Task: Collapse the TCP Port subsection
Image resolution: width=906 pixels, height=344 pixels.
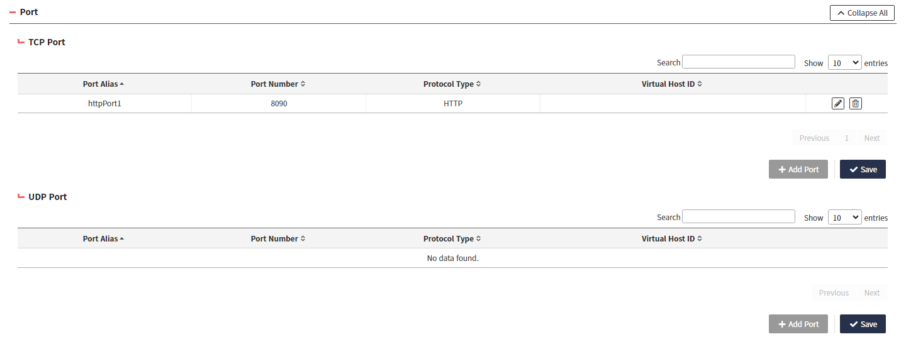Action: pyautogui.click(x=21, y=42)
